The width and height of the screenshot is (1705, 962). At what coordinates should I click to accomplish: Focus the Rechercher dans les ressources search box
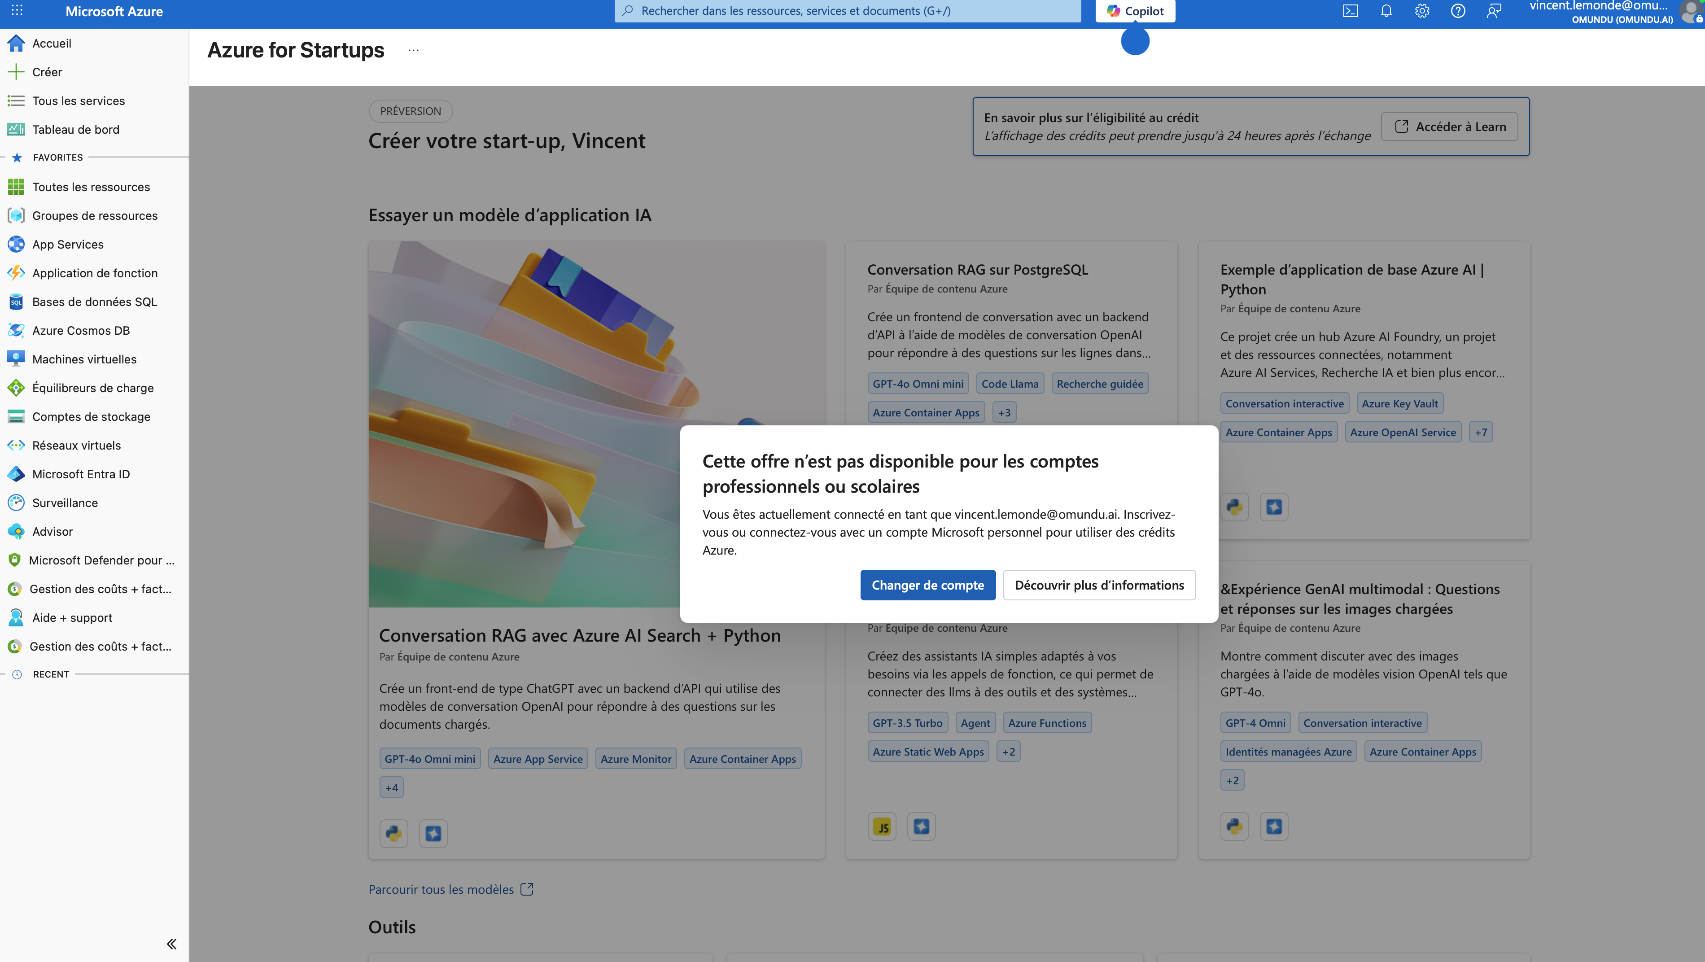(848, 11)
